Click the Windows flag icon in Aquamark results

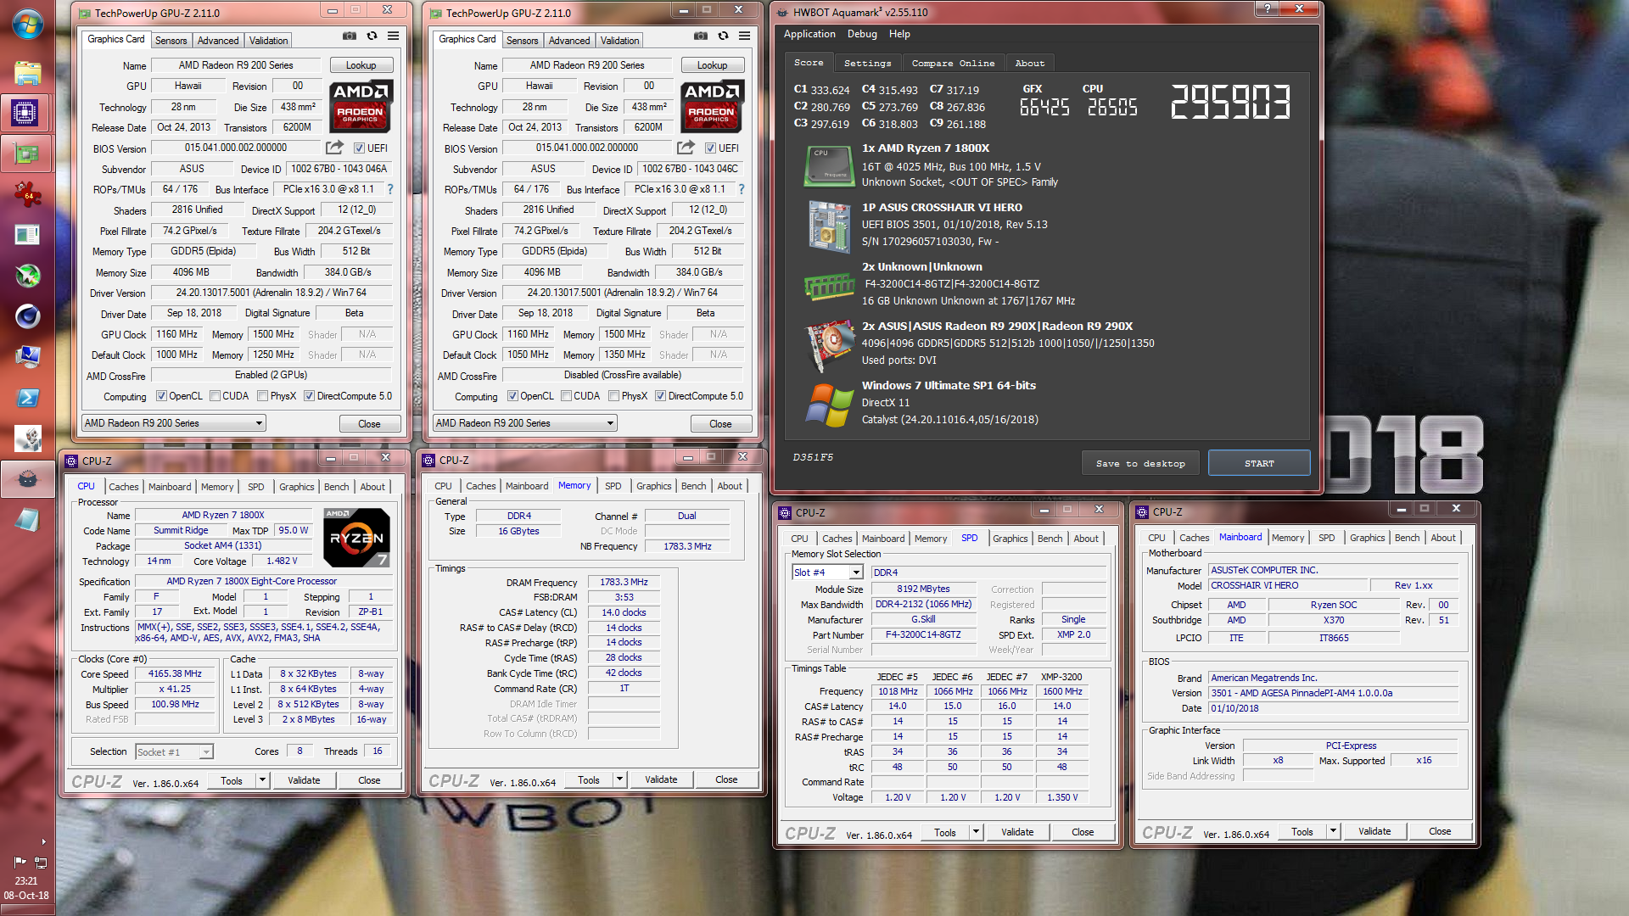coord(829,405)
